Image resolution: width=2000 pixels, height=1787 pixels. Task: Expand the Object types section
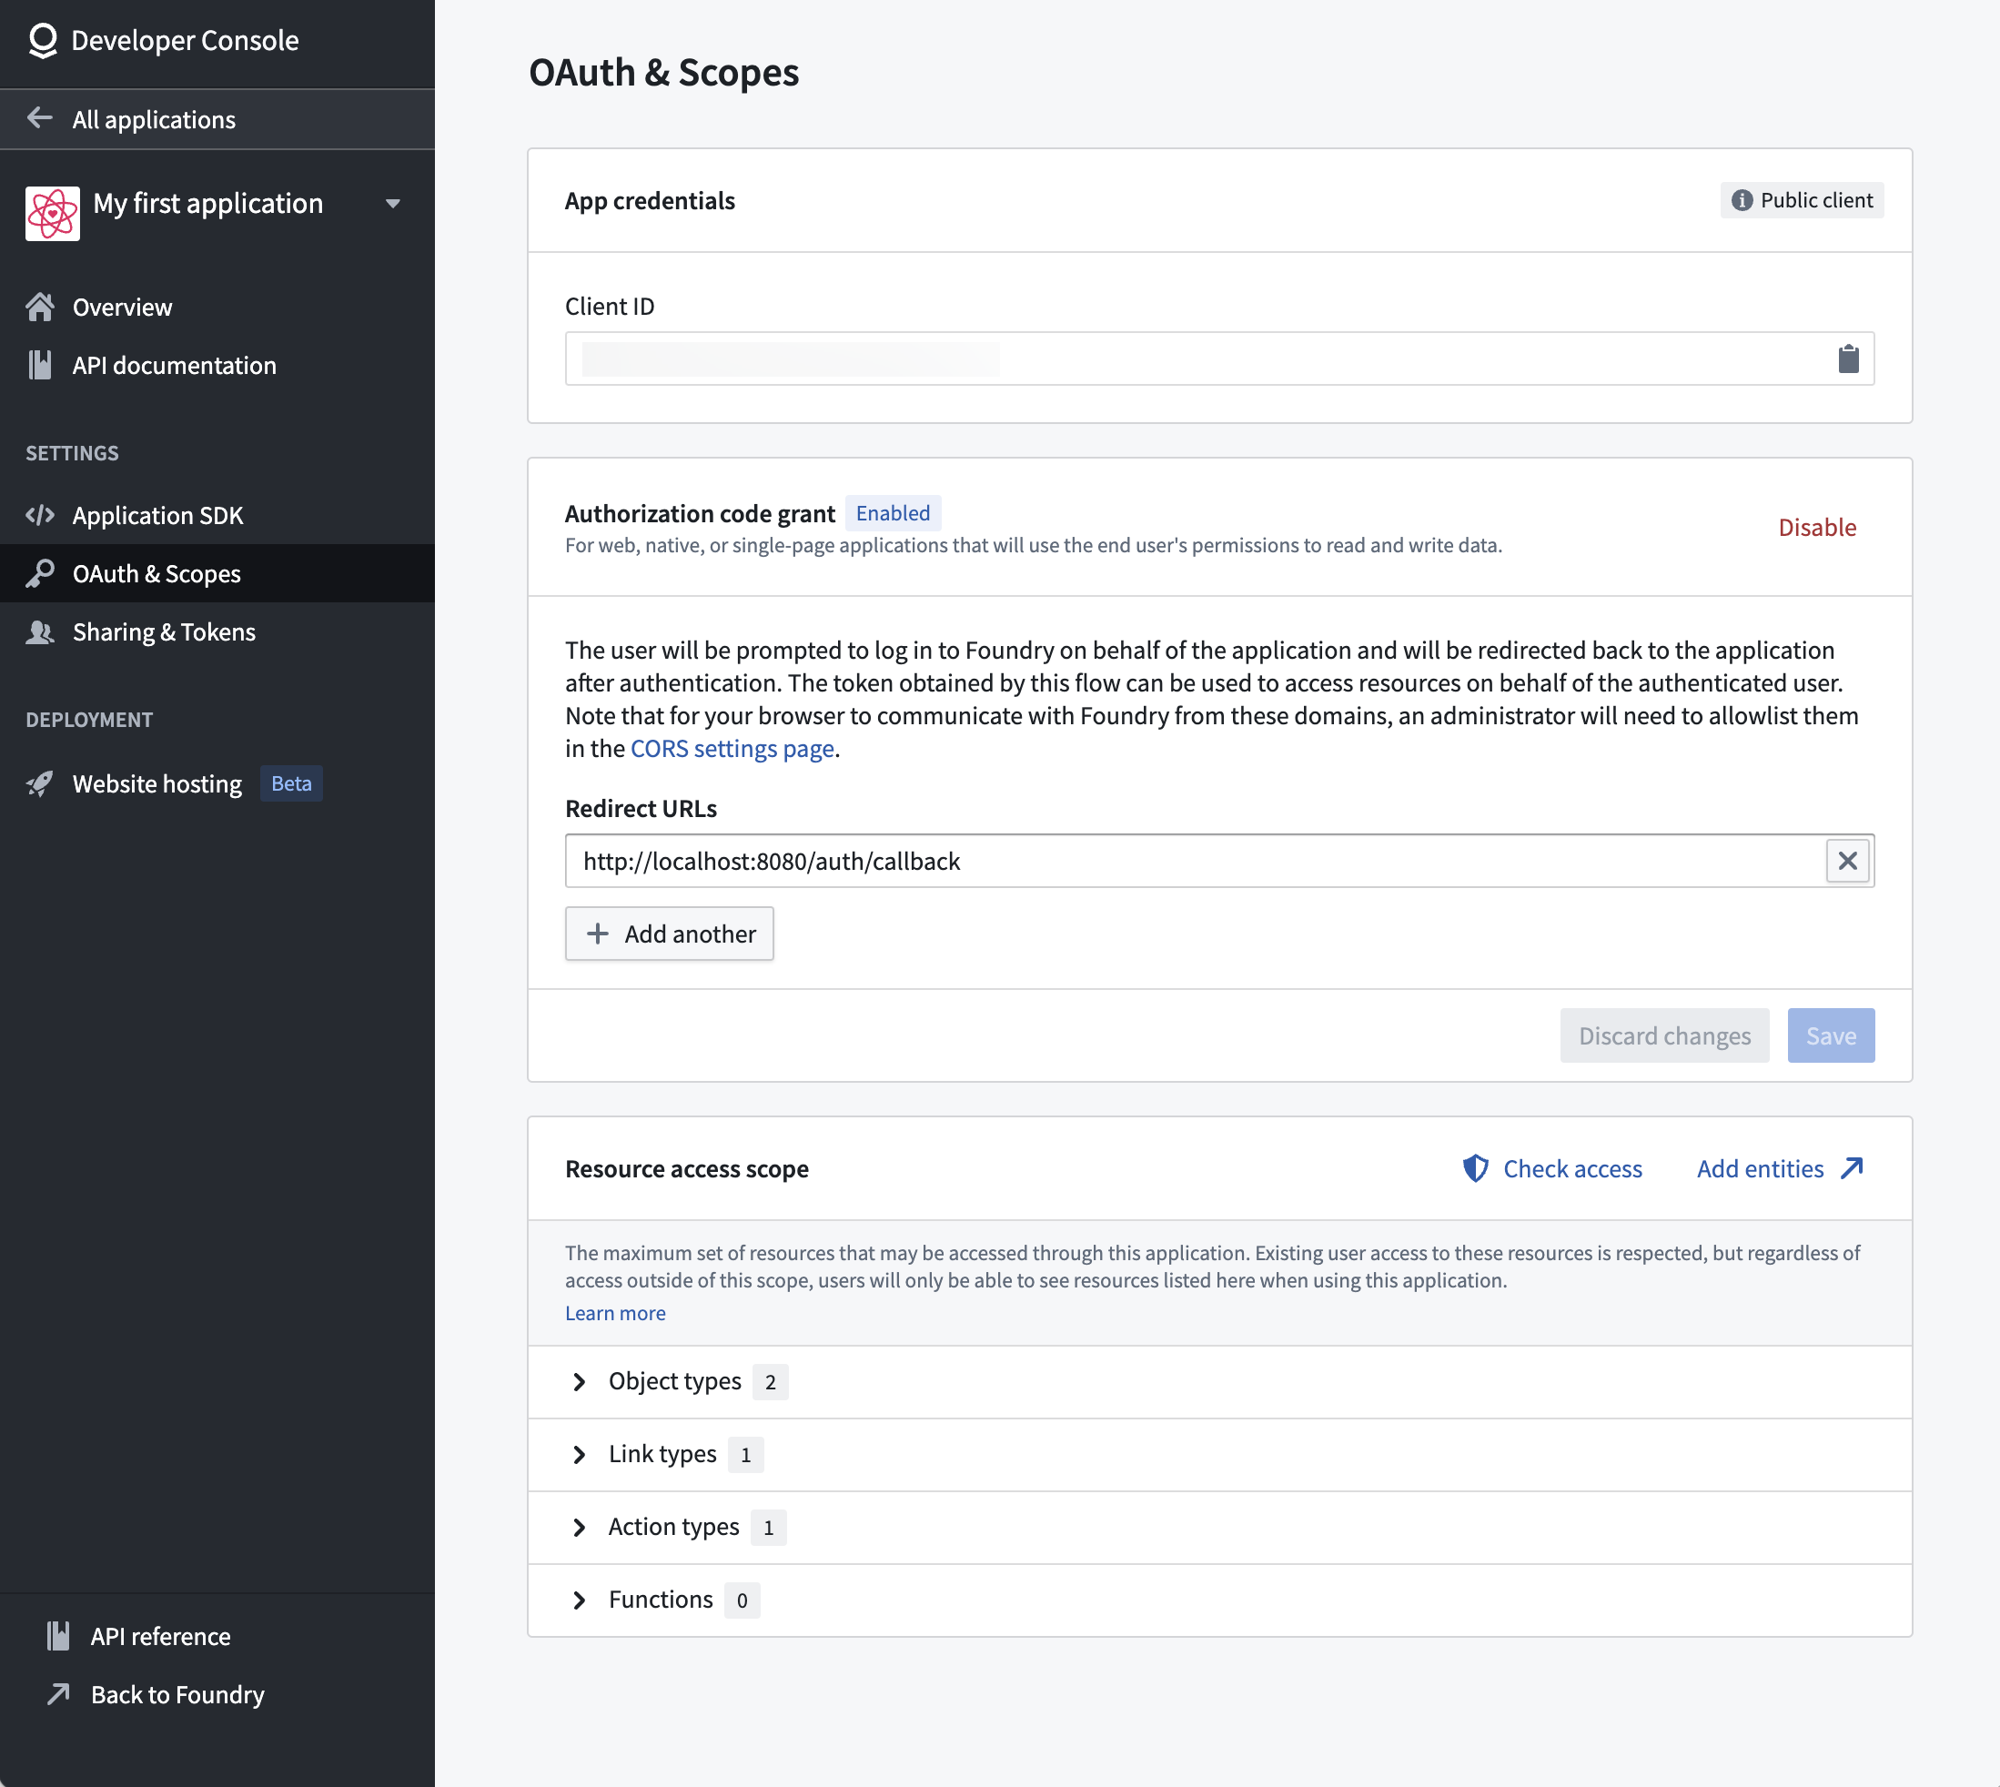pos(580,1380)
